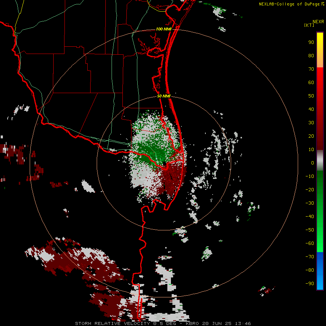This screenshot has width=326, height=326.
Task: Click the positive 40 knot scale label
Action: (311, 109)
